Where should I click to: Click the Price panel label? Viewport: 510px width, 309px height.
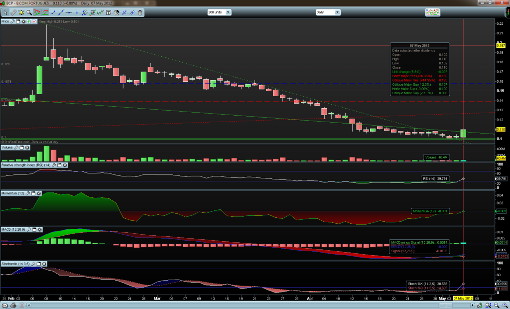tap(5, 22)
